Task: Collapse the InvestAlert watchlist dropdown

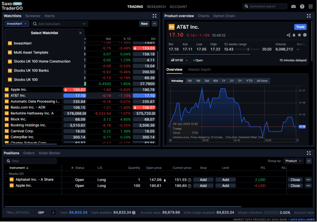Action: (x=17, y=24)
